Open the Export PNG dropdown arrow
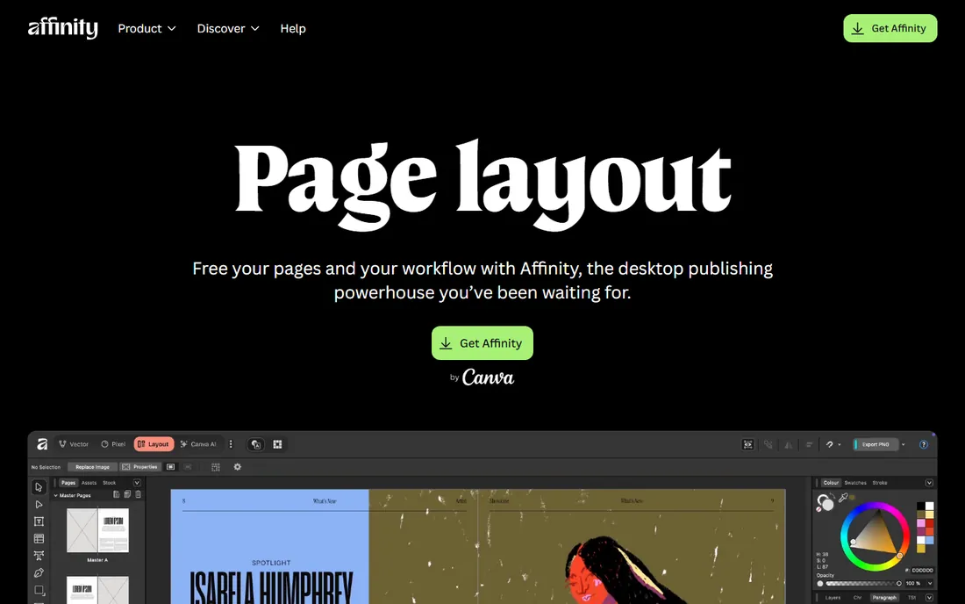 pyautogui.click(x=904, y=444)
